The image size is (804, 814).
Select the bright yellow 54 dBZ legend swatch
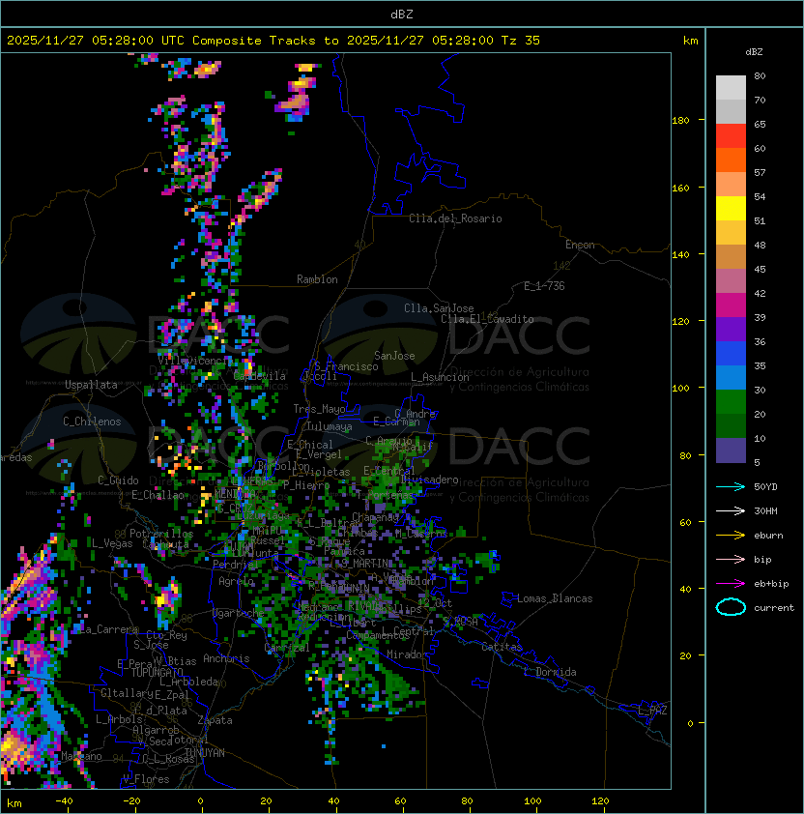(x=731, y=208)
